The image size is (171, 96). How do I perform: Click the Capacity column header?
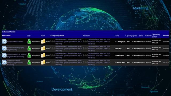point(129,36)
